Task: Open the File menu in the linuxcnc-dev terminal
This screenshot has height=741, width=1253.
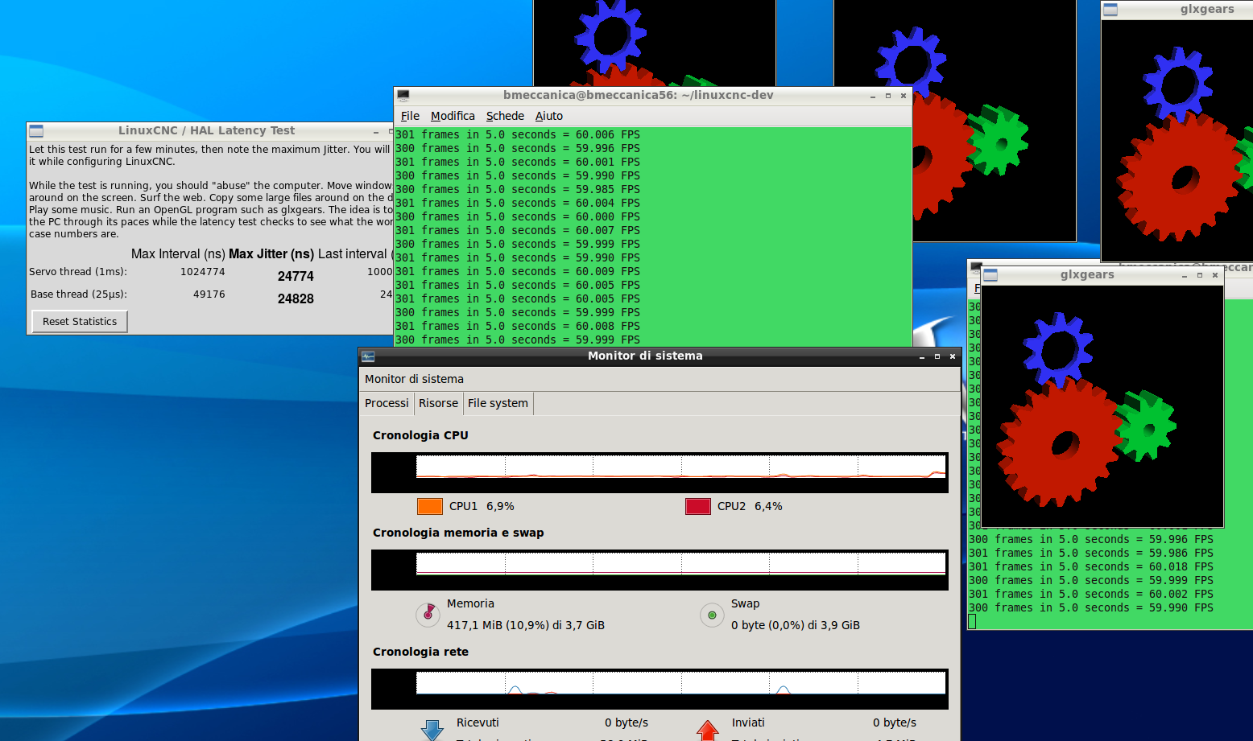Action: [410, 117]
